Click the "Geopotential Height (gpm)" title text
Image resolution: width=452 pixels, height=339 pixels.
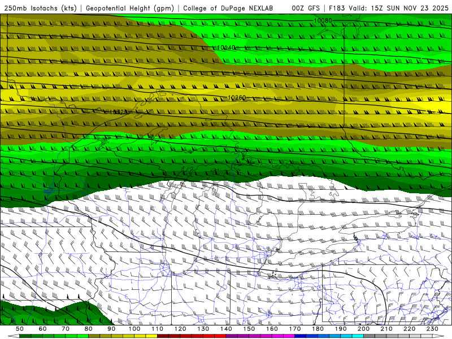130,8
